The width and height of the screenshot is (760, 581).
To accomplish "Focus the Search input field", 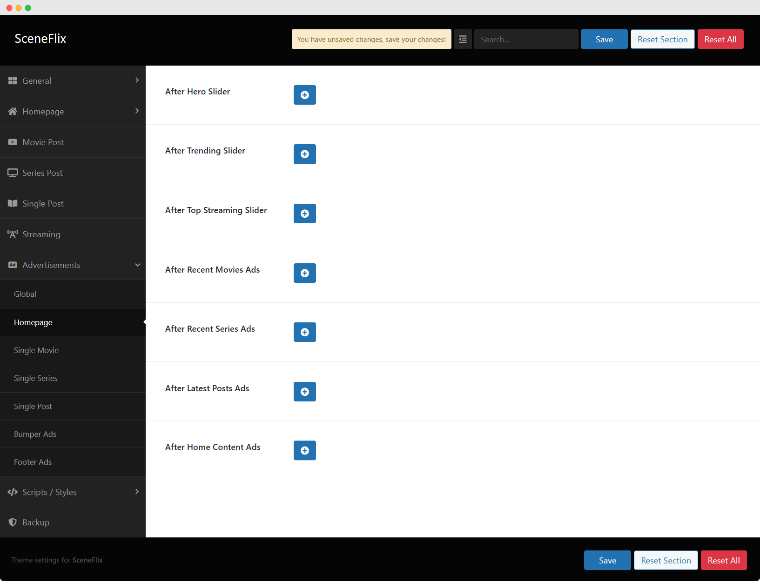I will pos(526,39).
